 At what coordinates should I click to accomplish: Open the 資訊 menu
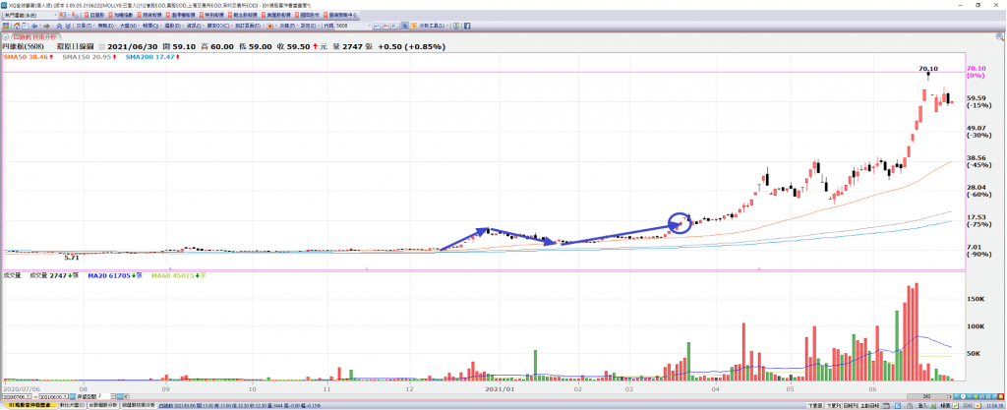point(195,26)
